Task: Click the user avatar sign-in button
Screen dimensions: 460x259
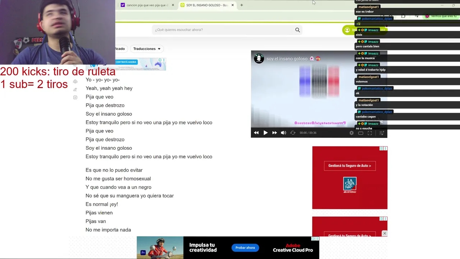Action: coord(347,30)
